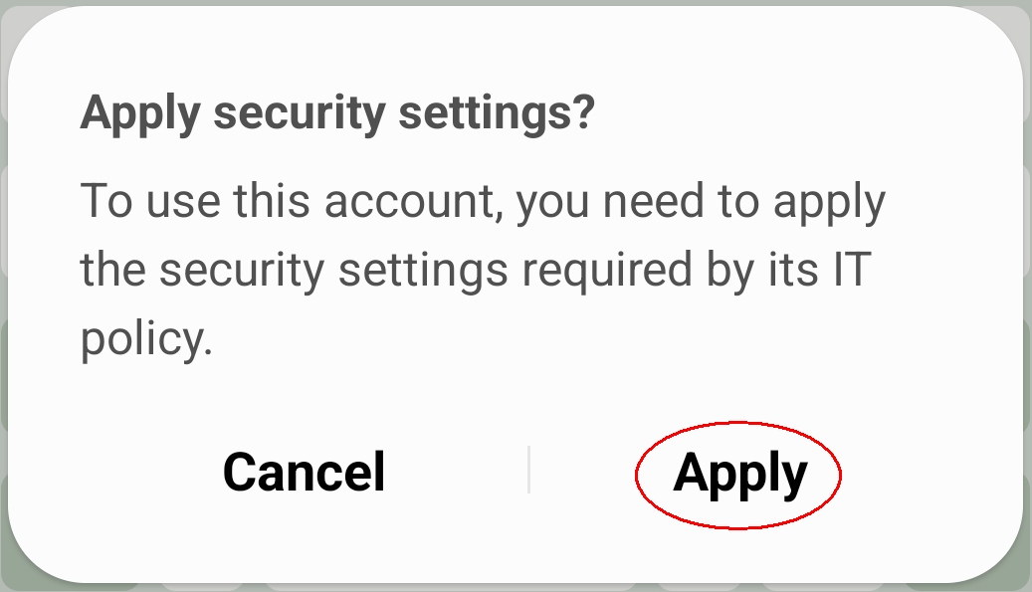Click the divider between Cancel and Apply
The width and height of the screenshot is (1032, 592).
coord(528,471)
